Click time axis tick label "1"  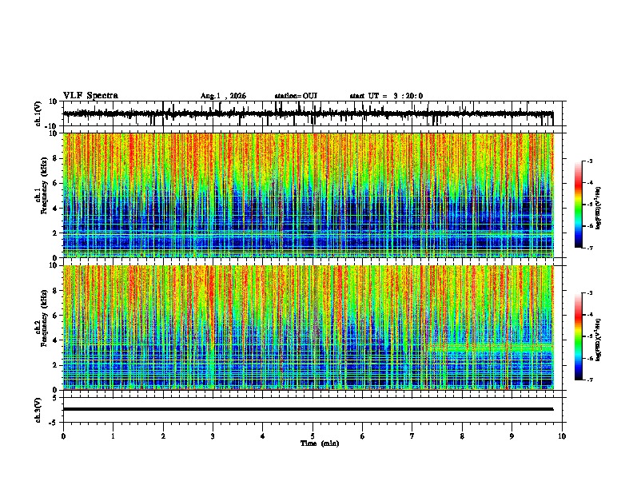113,436
